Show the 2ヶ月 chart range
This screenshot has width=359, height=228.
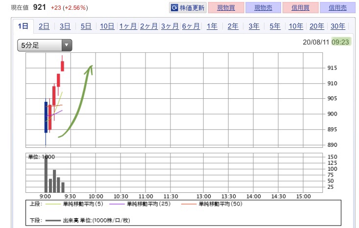coord(149,26)
